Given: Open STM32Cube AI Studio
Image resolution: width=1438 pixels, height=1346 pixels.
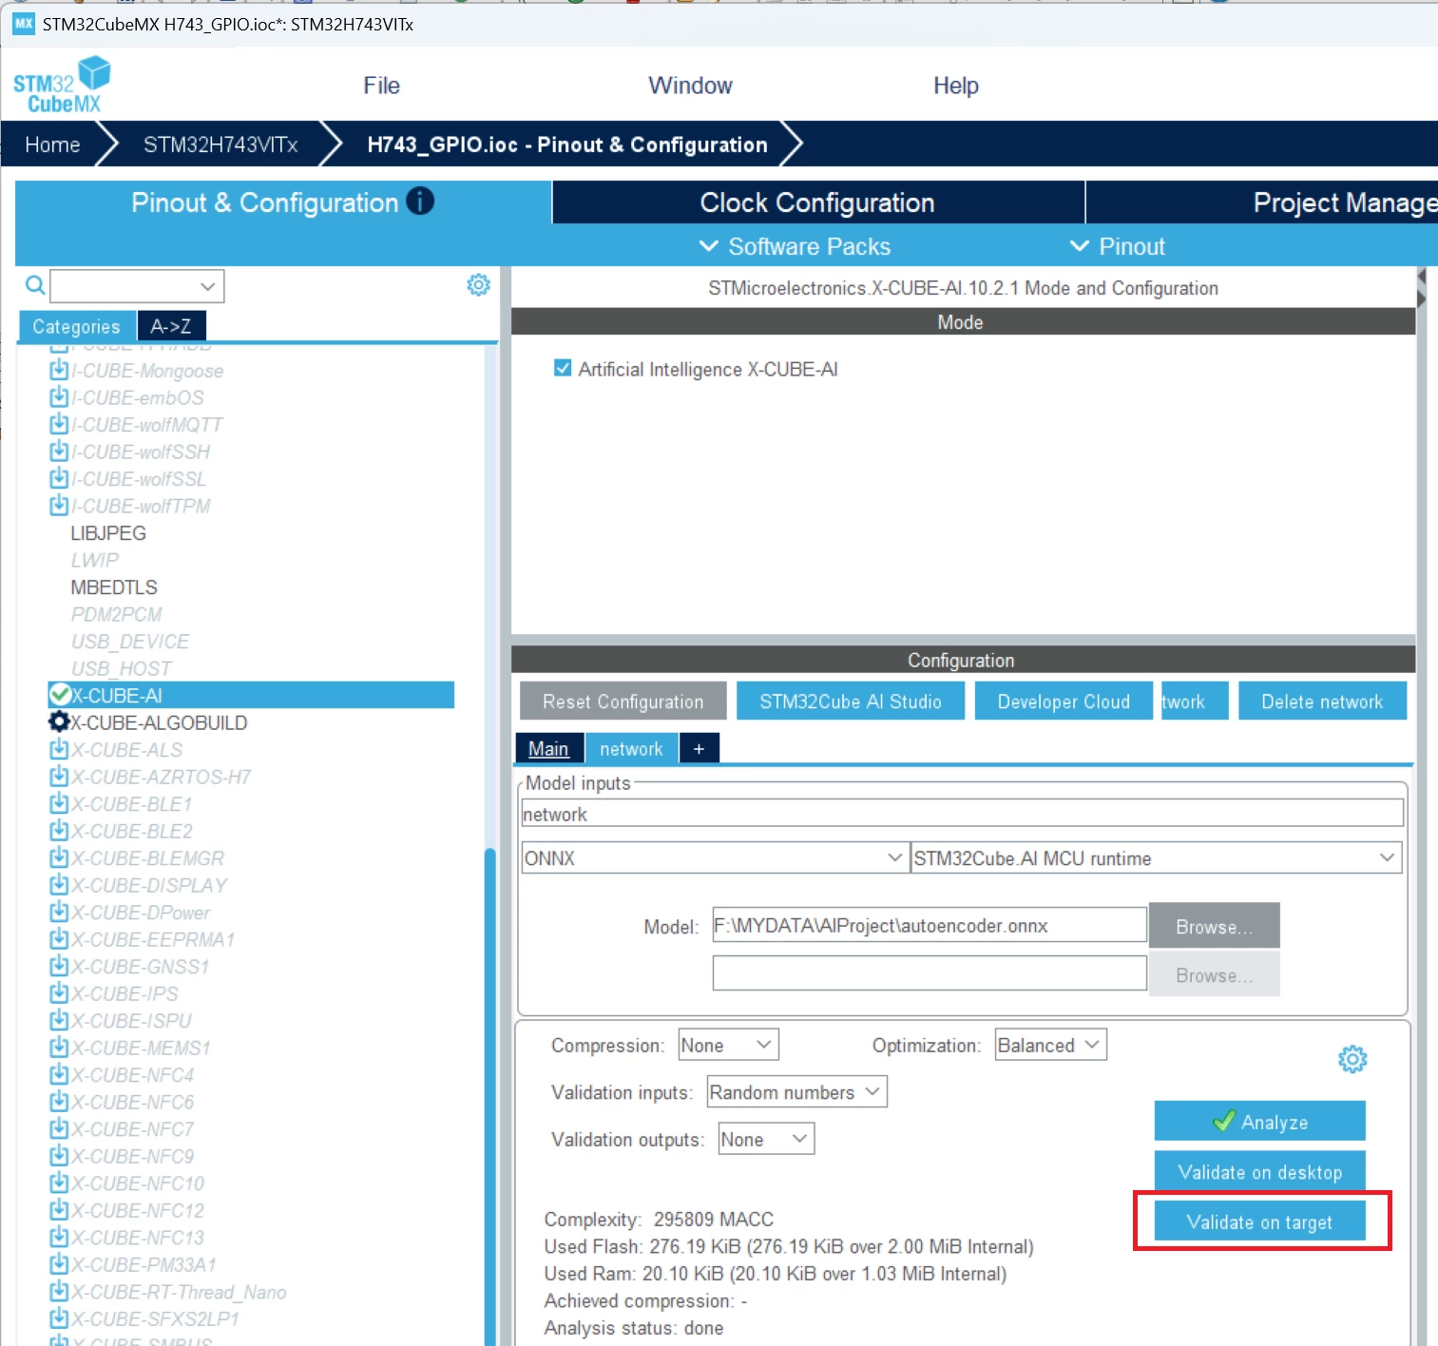Looking at the screenshot, I should pos(850,701).
